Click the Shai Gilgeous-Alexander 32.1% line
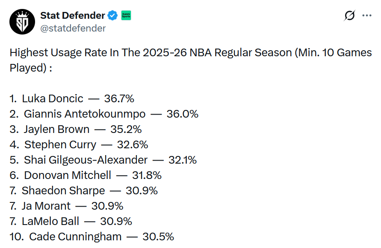 tap(103, 160)
